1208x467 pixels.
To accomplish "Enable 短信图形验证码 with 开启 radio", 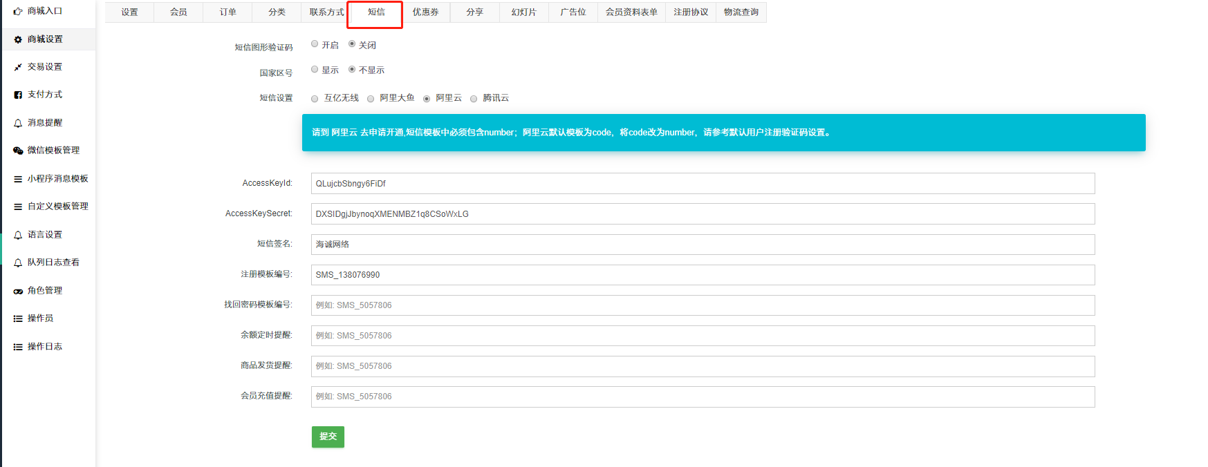I will (x=315, y=44).
